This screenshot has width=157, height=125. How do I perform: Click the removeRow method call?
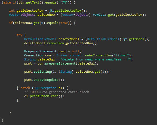56,43
